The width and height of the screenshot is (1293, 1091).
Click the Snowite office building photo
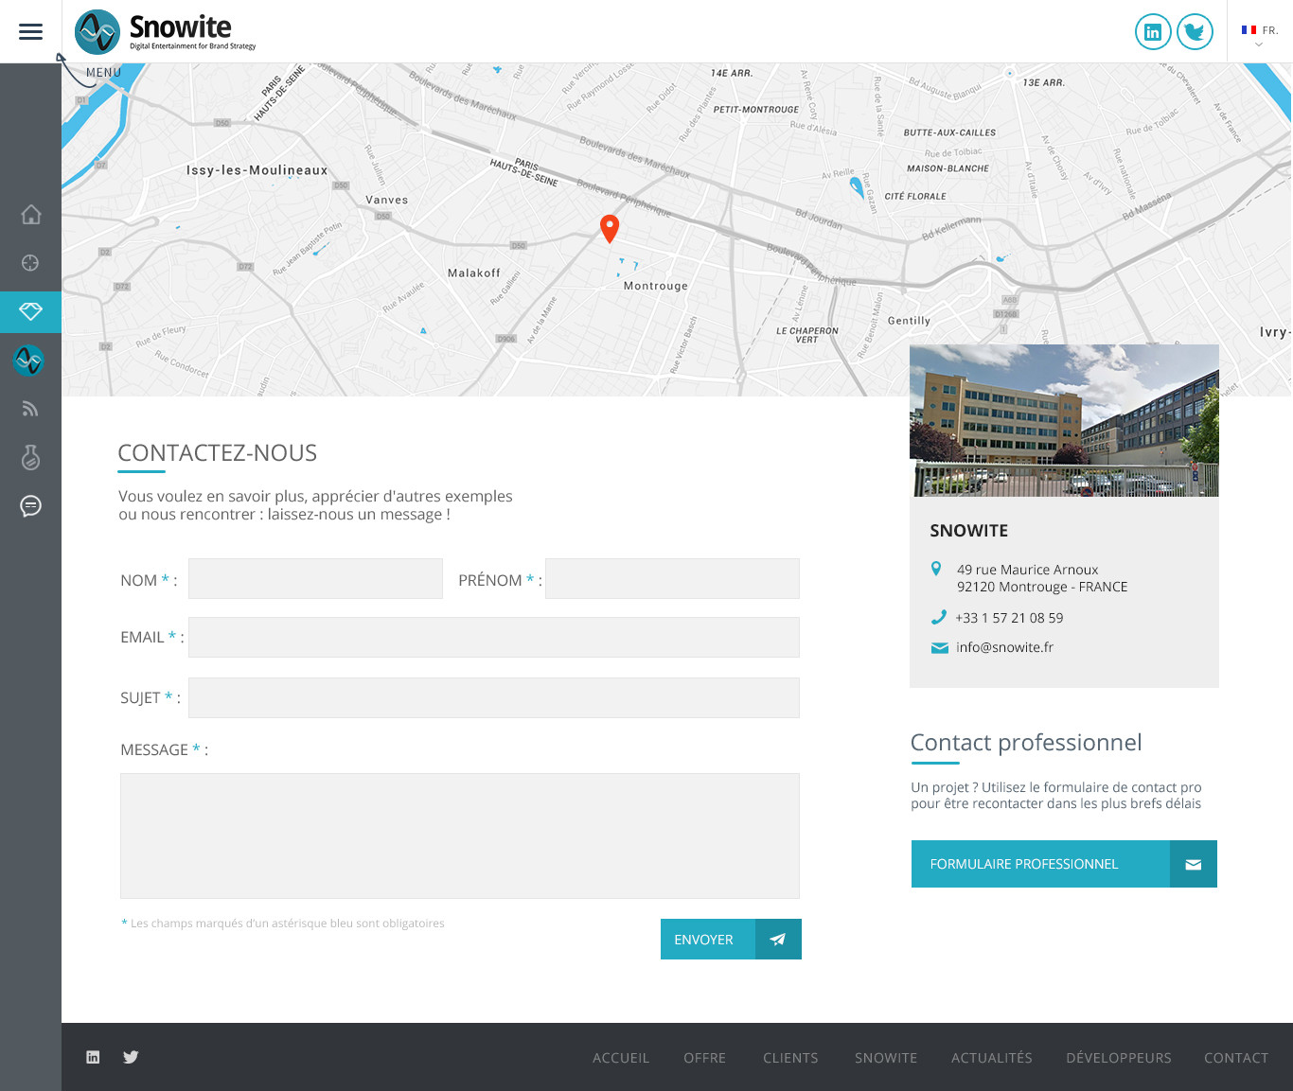point(1063,420)
